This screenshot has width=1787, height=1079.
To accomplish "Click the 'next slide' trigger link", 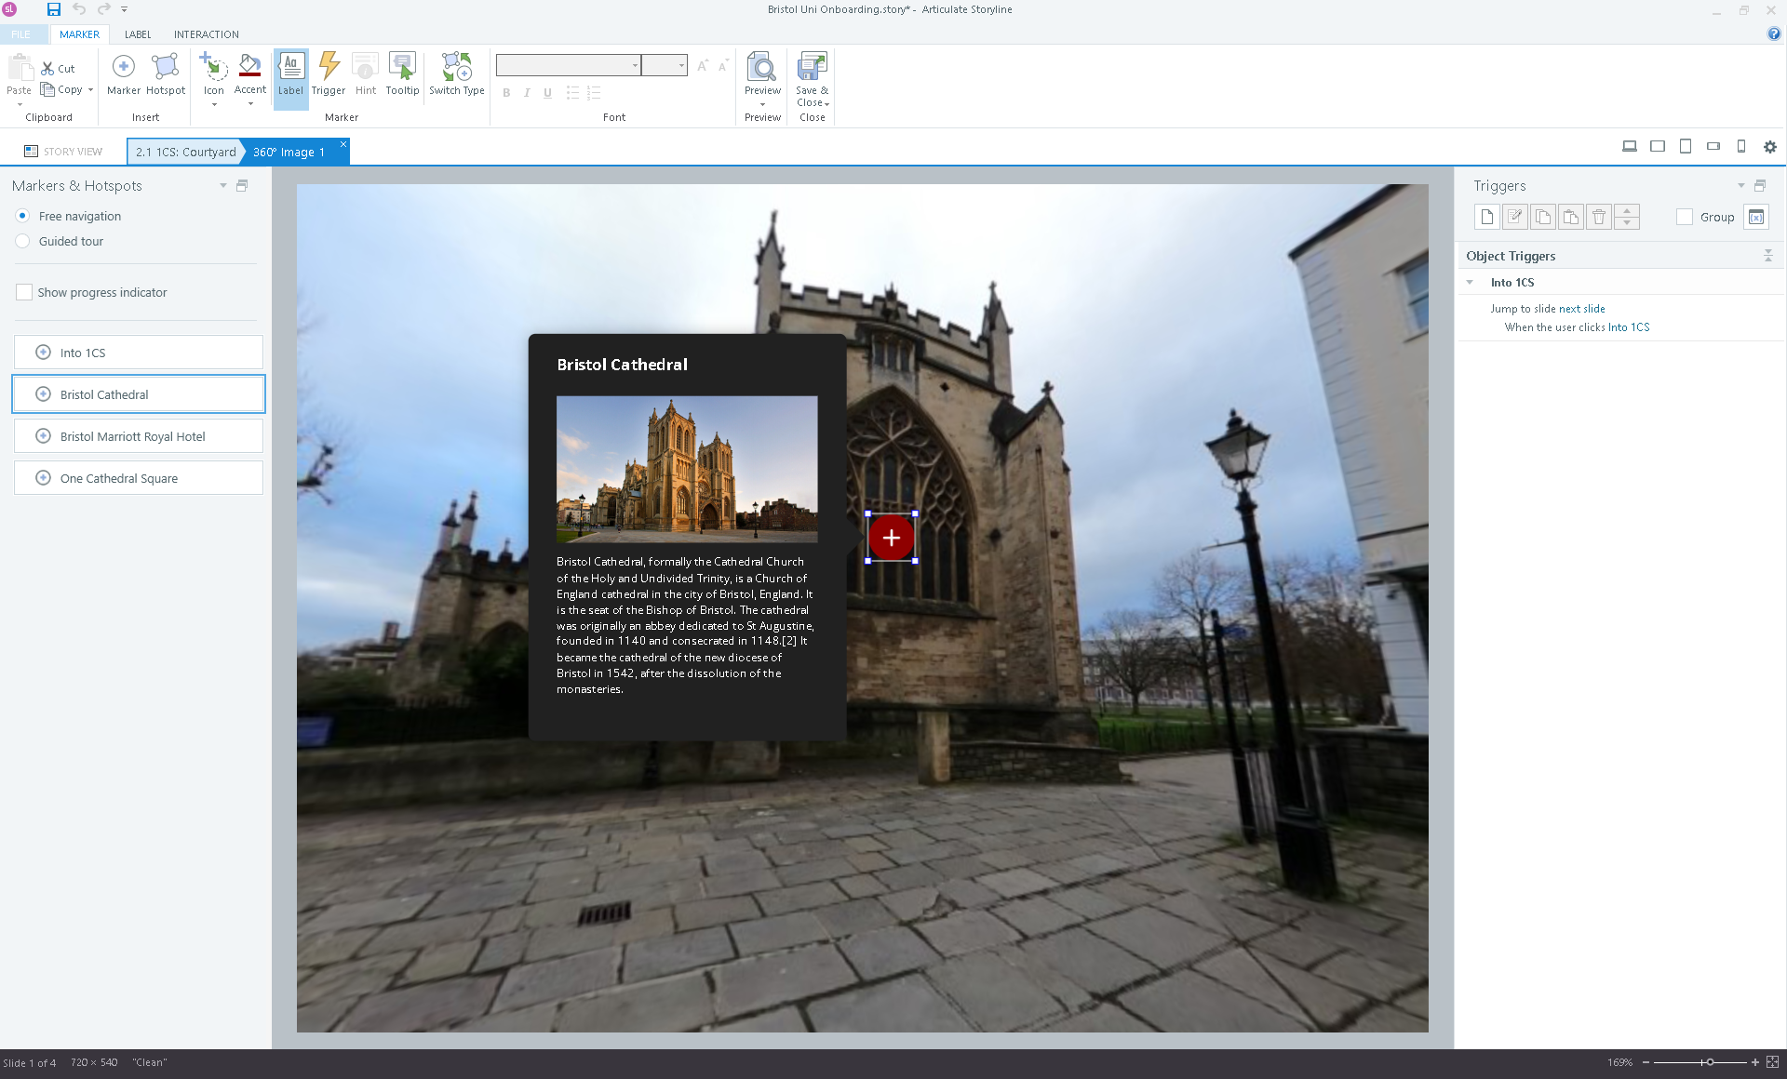I will 1581,309.
